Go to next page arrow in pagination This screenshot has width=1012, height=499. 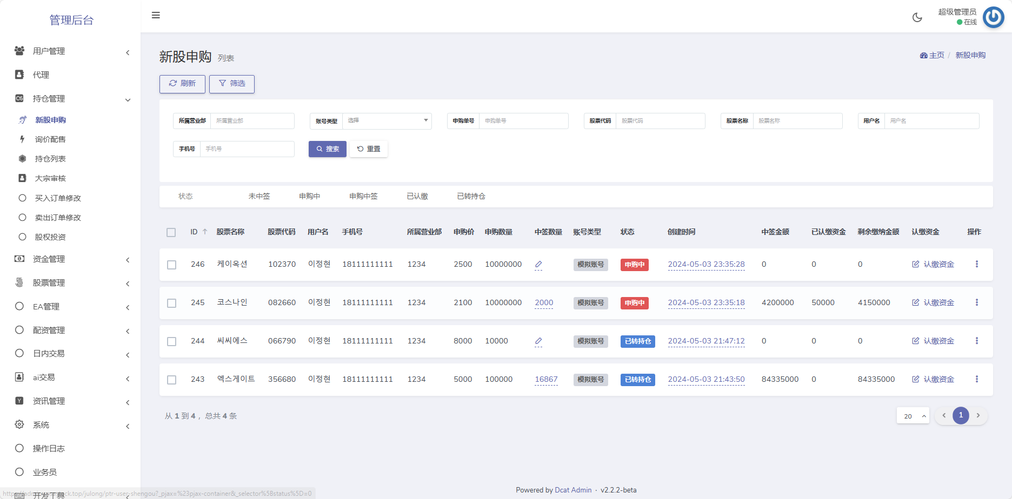(978, 415)
